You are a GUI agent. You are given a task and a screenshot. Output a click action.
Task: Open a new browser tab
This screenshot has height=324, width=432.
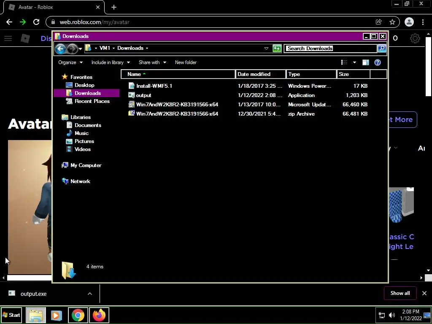114,7
